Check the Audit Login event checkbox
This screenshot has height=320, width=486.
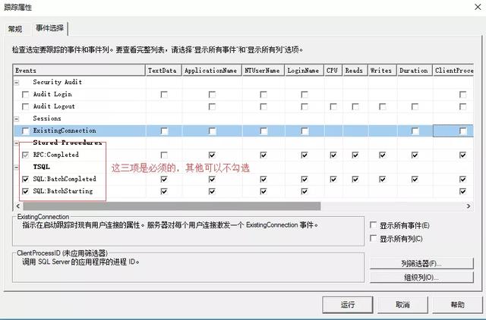(25, 94)
